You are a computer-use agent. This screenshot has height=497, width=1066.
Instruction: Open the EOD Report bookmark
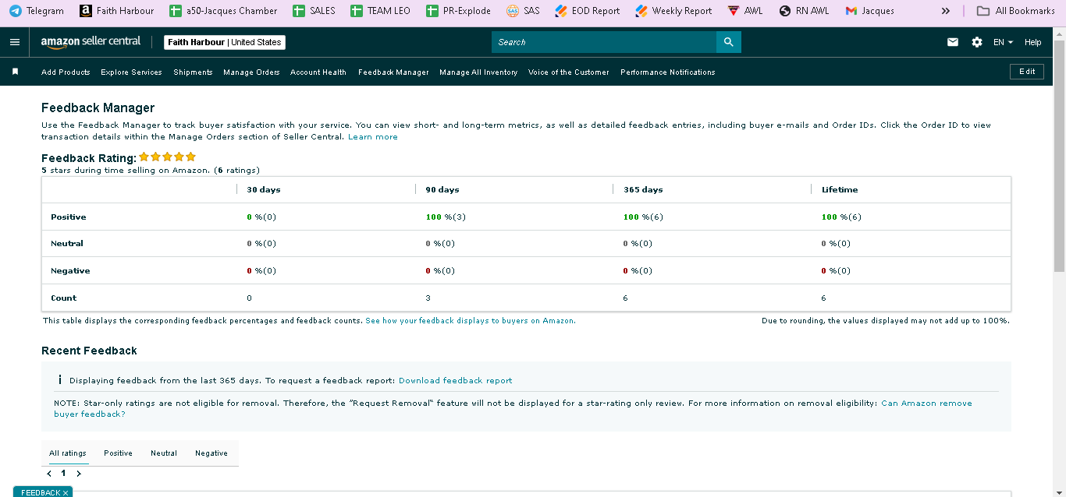point(587,11)
